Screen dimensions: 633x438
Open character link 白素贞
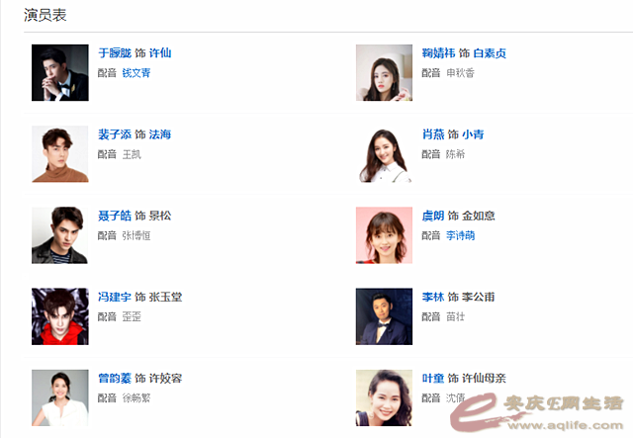(x=490, y=52)
